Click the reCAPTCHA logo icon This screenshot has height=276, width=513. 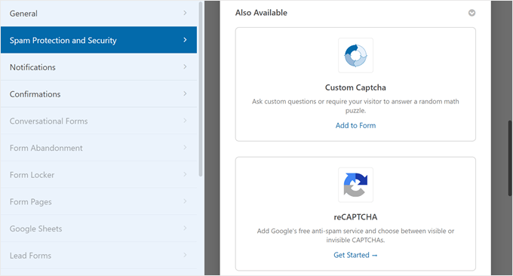point(355,185)
